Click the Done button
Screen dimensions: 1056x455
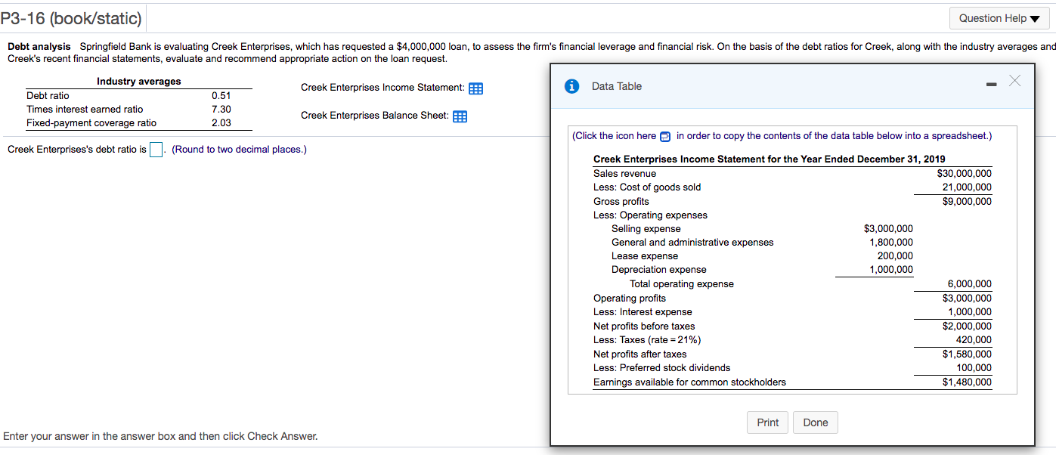tap(815, 422)
